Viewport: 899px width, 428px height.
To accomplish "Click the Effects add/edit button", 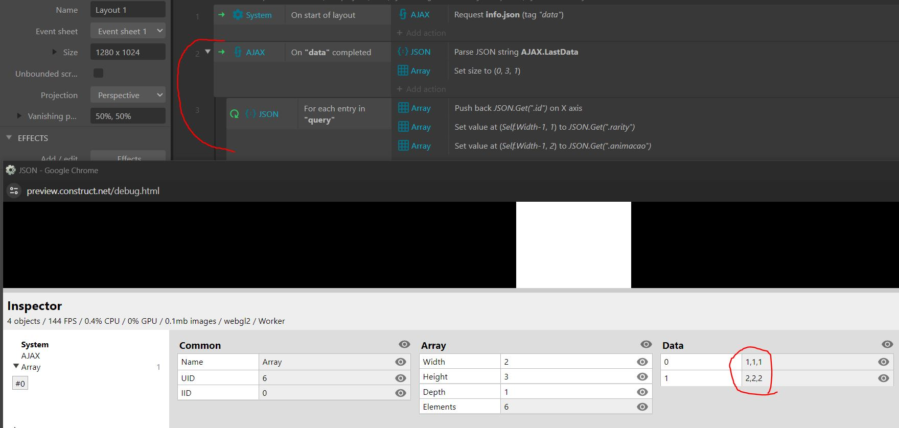I will (x=128, y=156).
